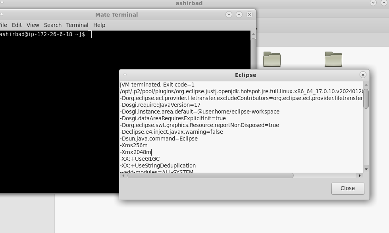Click the '-Dosgi.instance.area.default' line

(200, 112)
